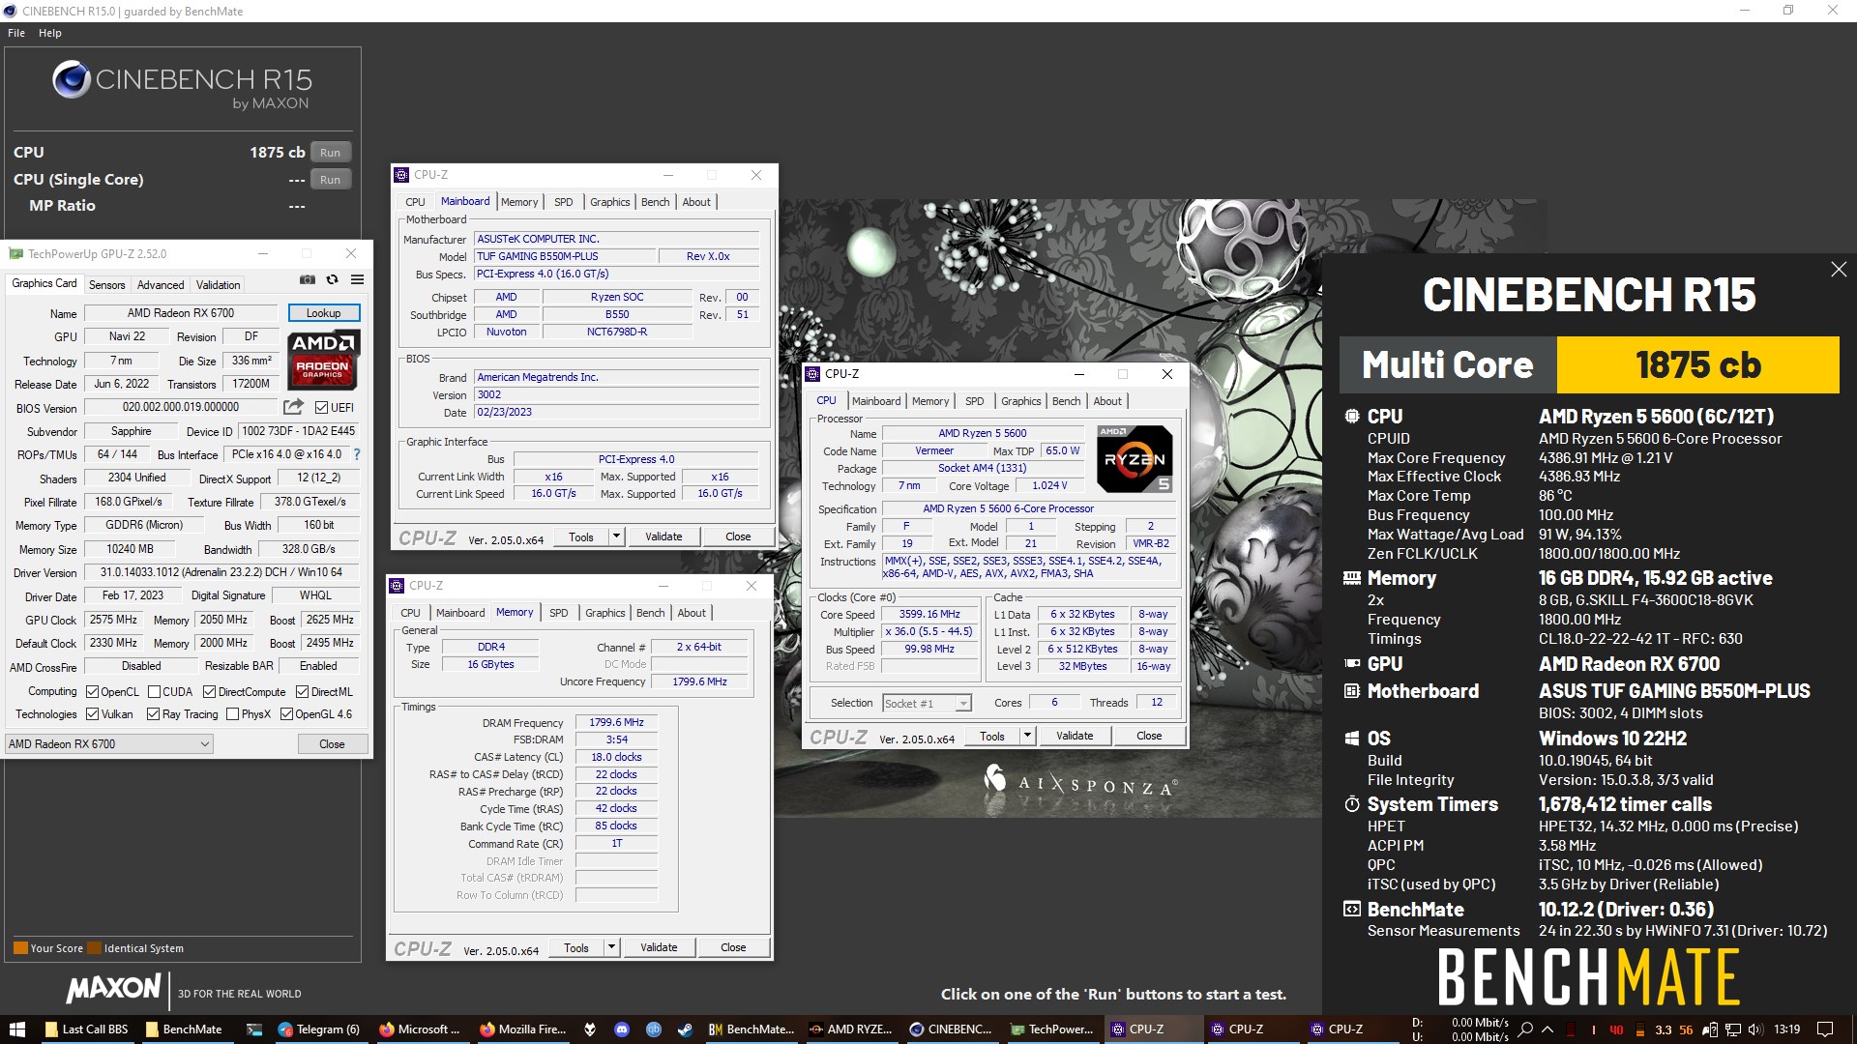Toggle the OpenGL 4.6 checkbox
Screen dimensions: 1857x1044
(287, 714)
